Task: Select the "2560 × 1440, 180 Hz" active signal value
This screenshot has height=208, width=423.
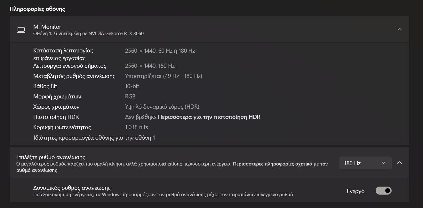Action: 150,66
